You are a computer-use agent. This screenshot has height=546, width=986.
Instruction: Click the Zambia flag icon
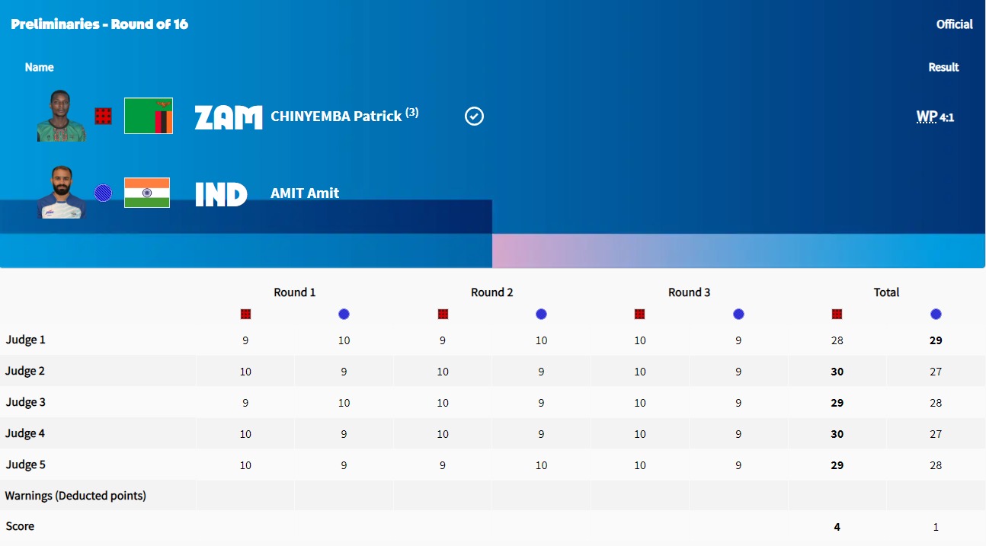(149, 116)
